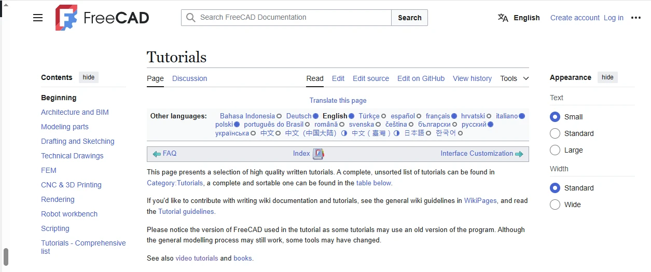Click the progress dot after Deutsch

click(315, 116)
